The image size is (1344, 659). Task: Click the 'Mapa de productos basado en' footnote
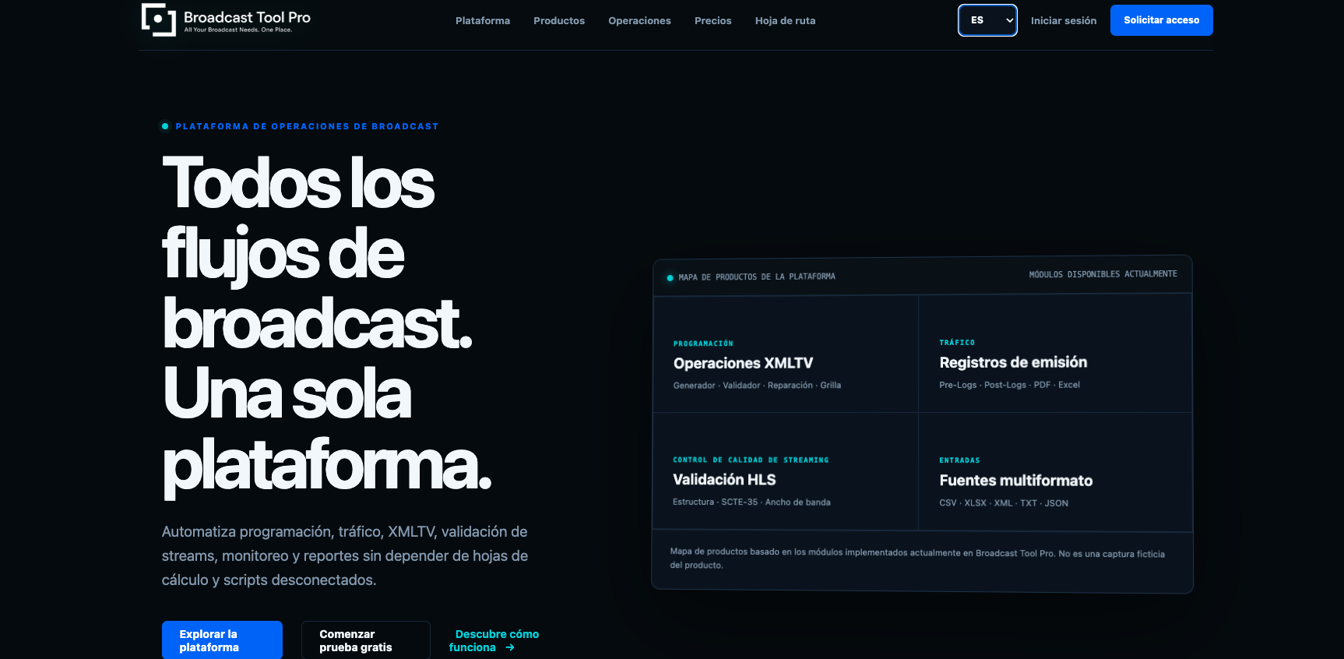coord(917,559)
